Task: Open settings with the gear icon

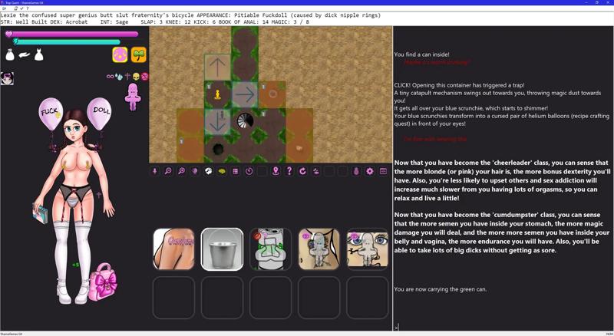Action: coord(370,171)
